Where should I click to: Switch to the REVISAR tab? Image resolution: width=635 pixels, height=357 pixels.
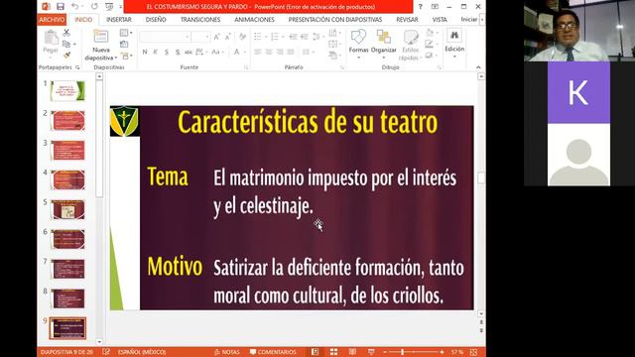(x=407, y=20)
